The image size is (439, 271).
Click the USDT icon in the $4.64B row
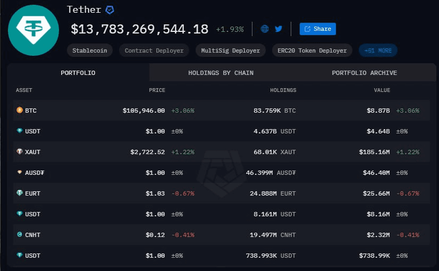pyautogui.click(x=20, y=131)
